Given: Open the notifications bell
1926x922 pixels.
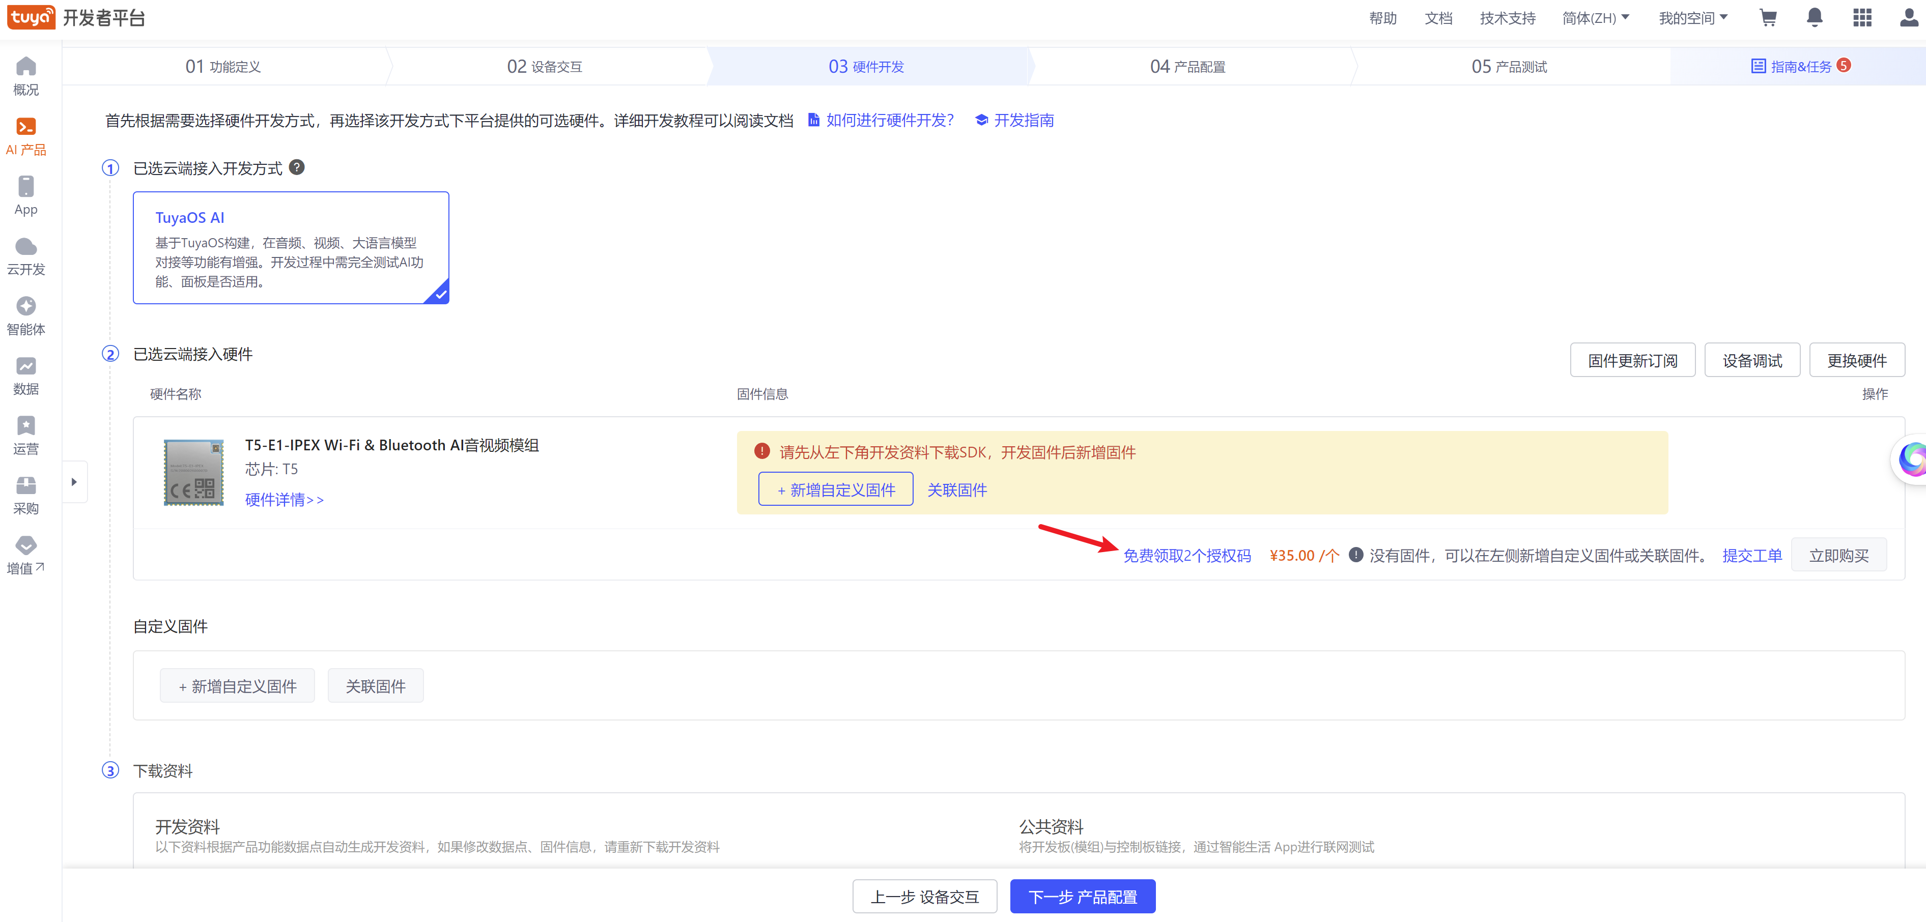Looking at the screenshot, I should click(x=1815, y=18).
